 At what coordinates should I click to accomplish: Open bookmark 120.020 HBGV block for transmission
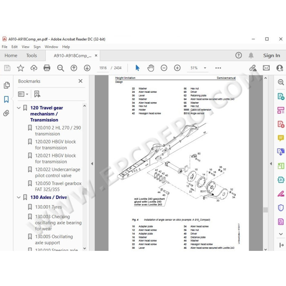(56, 145)
